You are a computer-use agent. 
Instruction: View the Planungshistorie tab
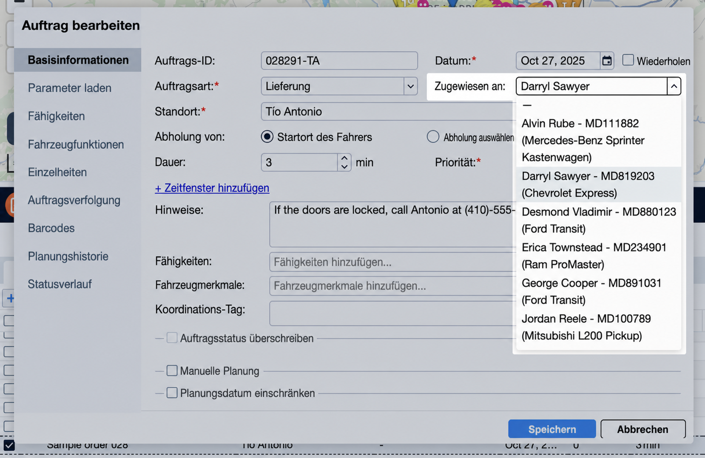(68, 256)
